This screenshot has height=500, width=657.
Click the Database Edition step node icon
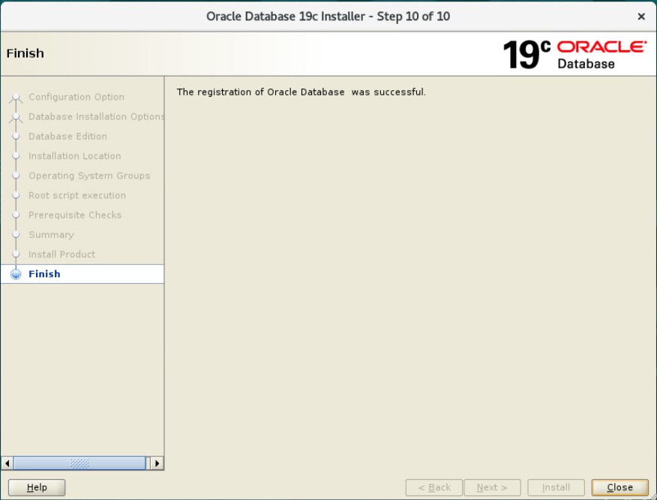(16, 137)
